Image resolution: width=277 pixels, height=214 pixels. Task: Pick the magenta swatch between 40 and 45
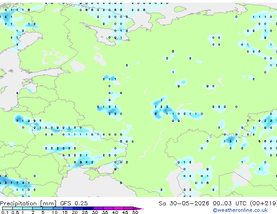[118, 208]
